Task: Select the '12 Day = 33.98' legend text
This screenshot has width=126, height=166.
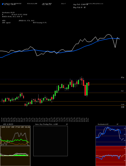Action: point(10,5)
